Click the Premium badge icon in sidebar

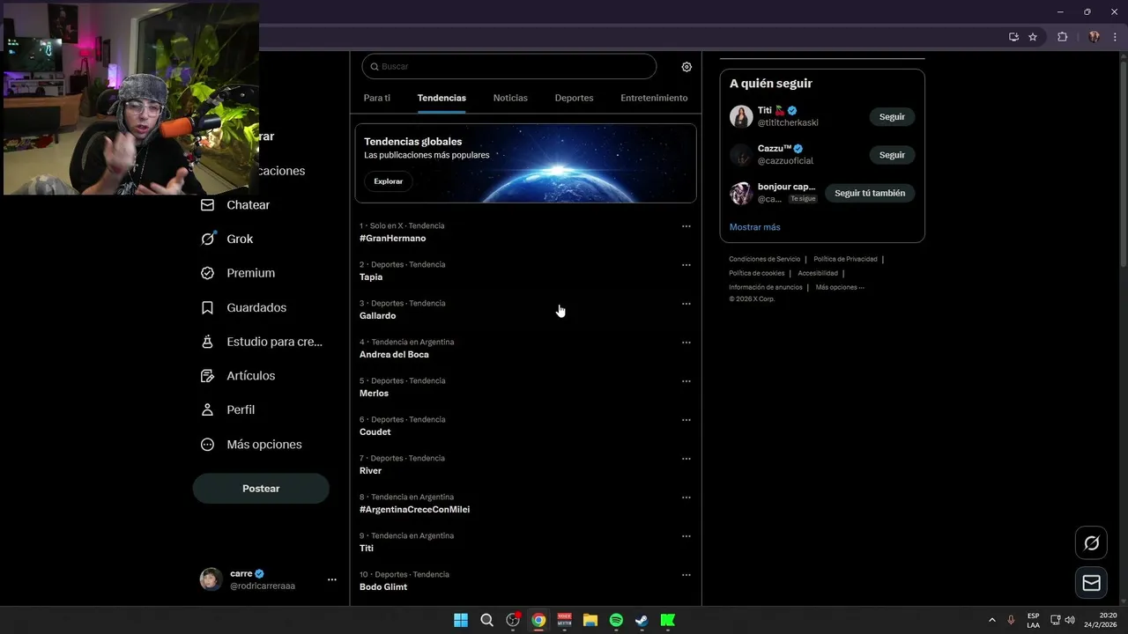(207, 273)
